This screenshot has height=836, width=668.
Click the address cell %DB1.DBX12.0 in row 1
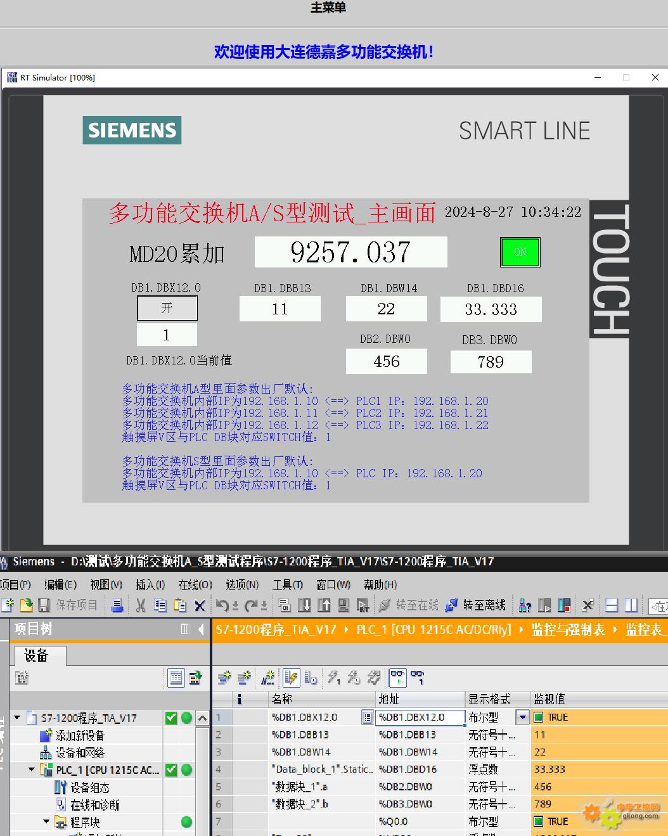[x=421, y=717]
